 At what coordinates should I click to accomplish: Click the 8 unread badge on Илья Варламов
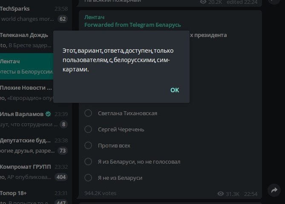click(x=64, y=124)
